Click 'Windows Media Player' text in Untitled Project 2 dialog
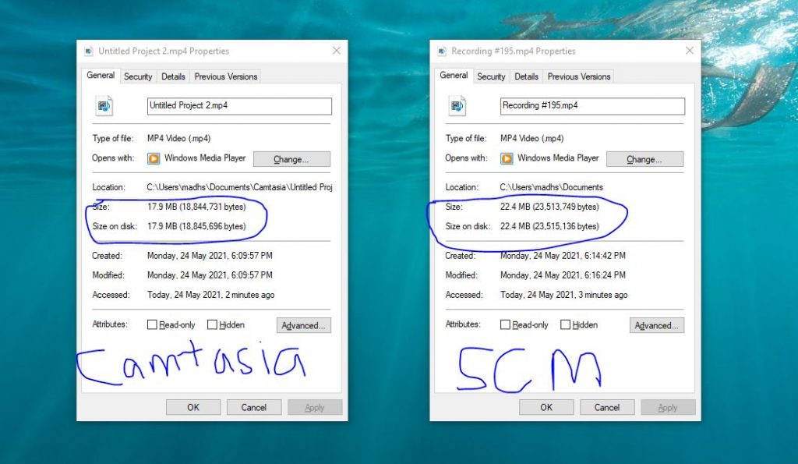 205,158
